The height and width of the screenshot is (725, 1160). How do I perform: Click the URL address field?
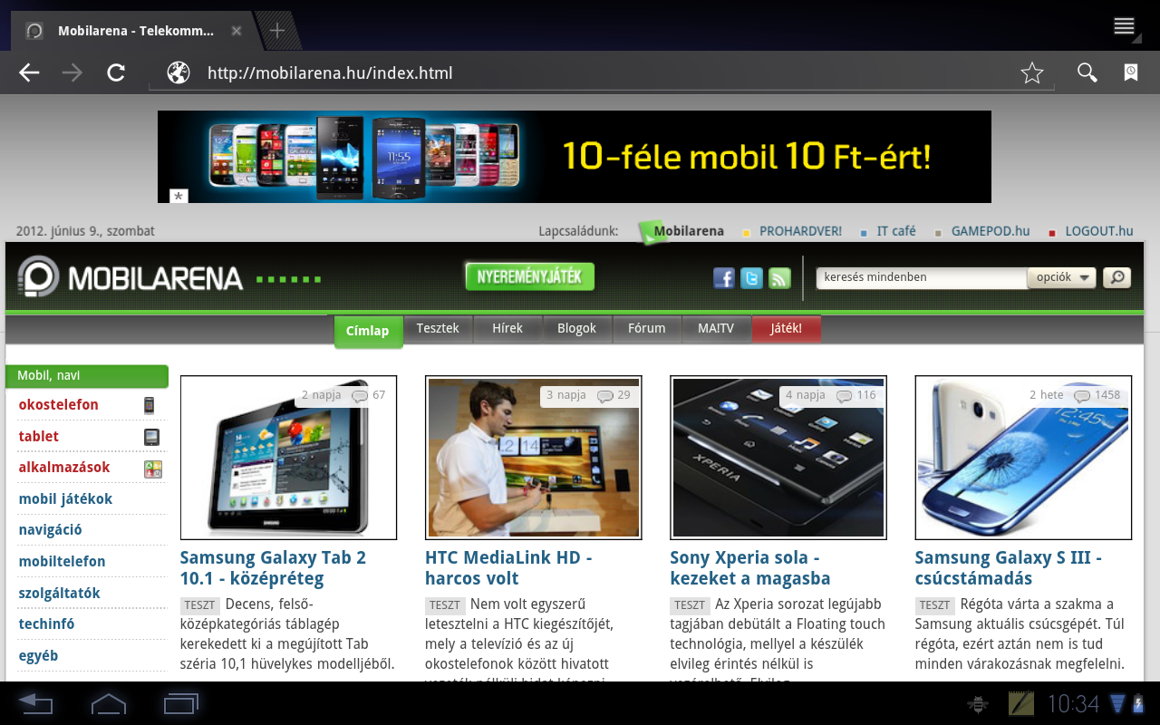[602, 73]
